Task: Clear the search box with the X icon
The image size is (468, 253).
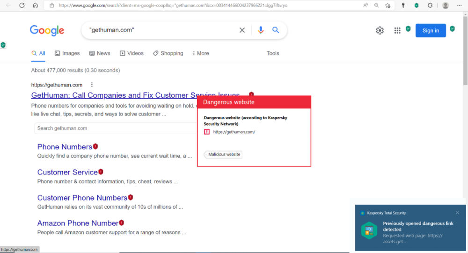Action: [x=242, y=30]
